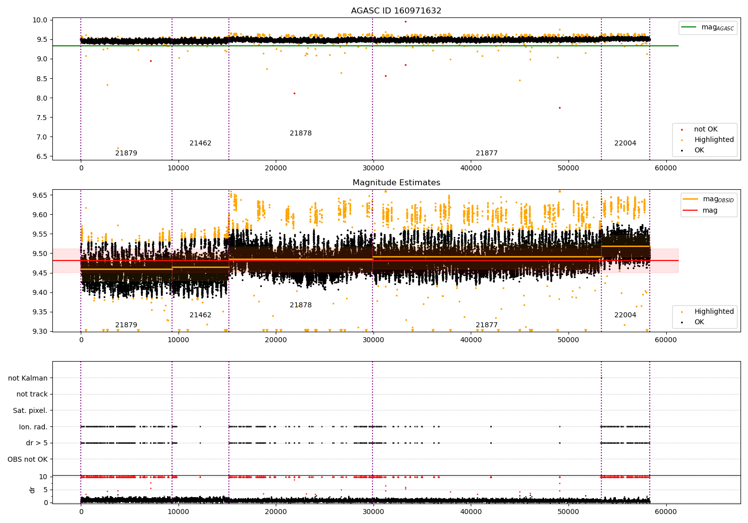Screen dimensions: 748x523
Task: Click the 'Highlighted' legend entry in top plot
Action: click(714, 140)
